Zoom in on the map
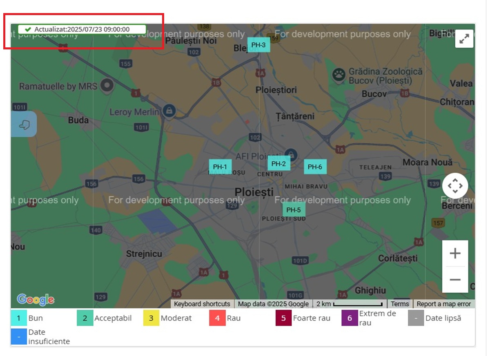Image resolution: width=490 pixels, height=356 pixels. pyautogui.click(x=455, y=254)
